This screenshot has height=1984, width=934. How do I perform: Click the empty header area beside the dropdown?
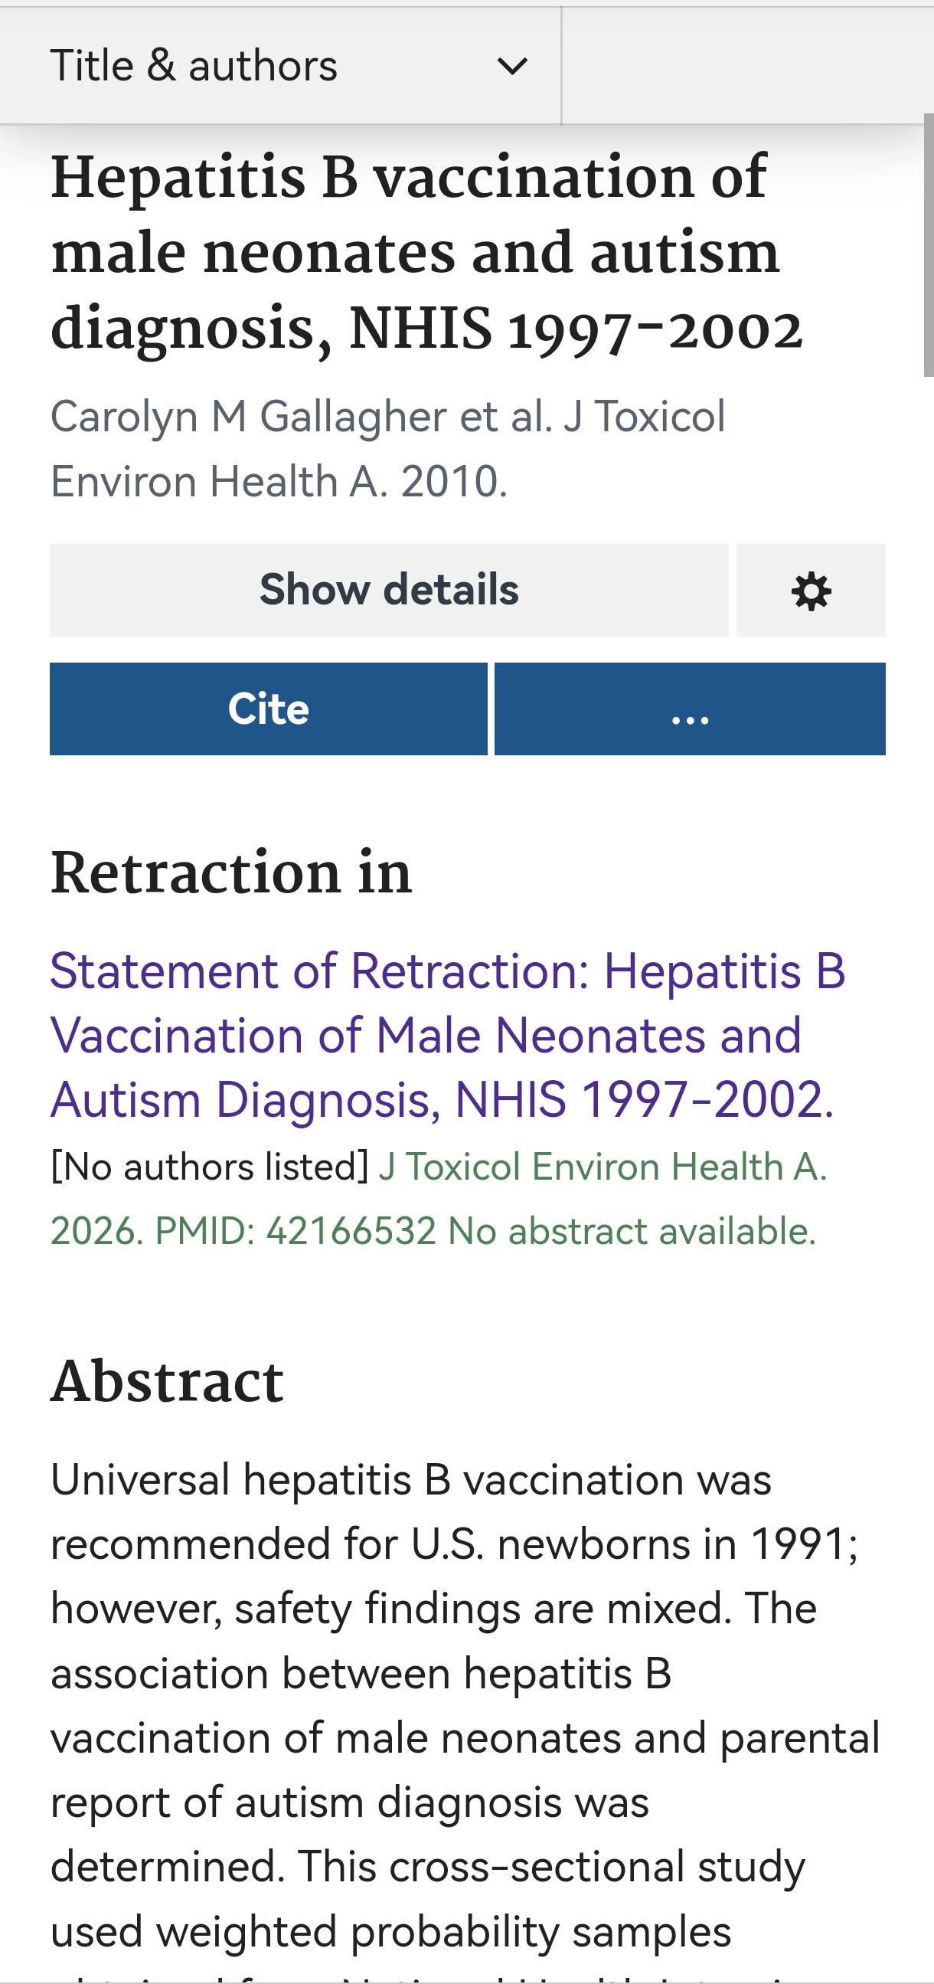pos(748,65)
